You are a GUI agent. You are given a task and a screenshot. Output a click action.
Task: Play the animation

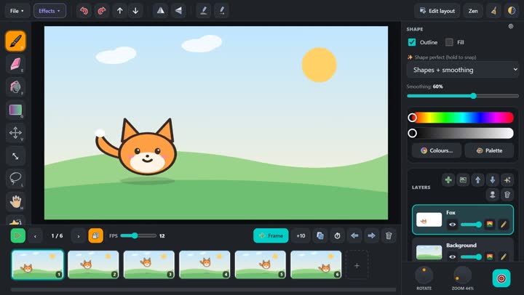[x=17, y=235]
